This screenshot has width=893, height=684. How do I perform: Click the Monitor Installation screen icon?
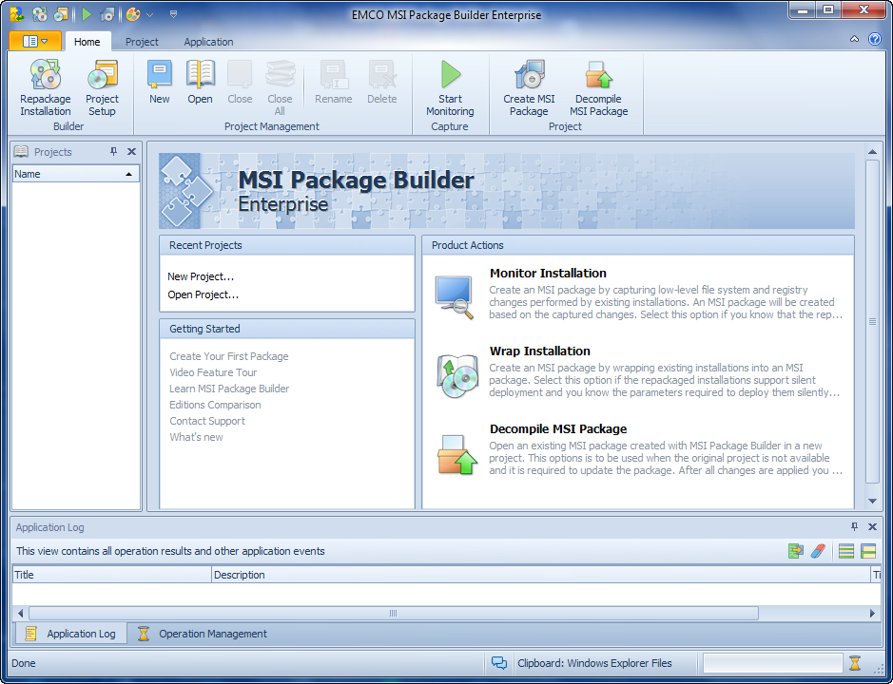click(454, 296)
